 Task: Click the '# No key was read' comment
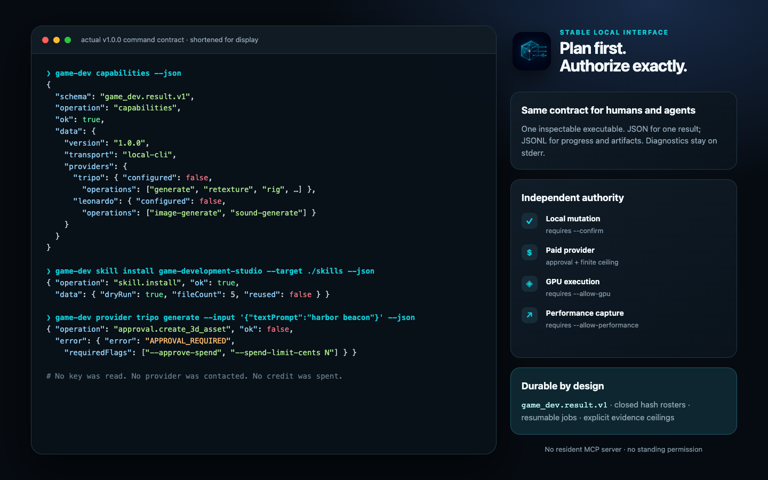coord(195,376)
